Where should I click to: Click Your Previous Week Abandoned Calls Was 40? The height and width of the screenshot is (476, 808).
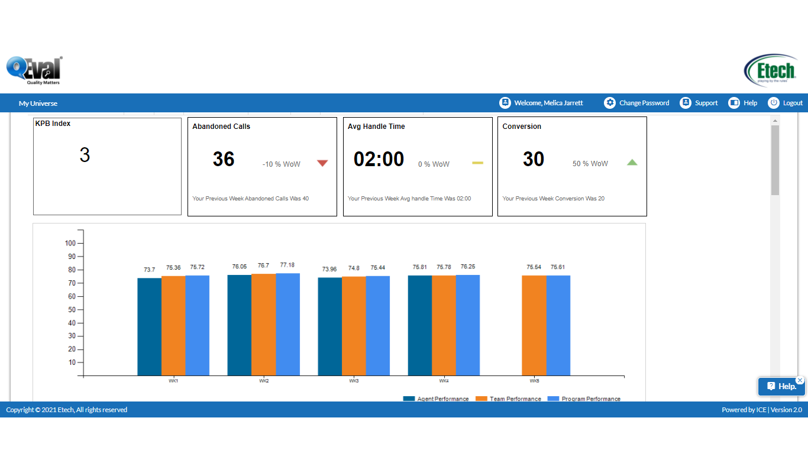coord(251,199)
